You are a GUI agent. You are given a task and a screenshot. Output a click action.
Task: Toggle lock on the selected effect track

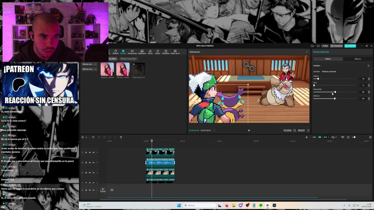tap(86, 162)
